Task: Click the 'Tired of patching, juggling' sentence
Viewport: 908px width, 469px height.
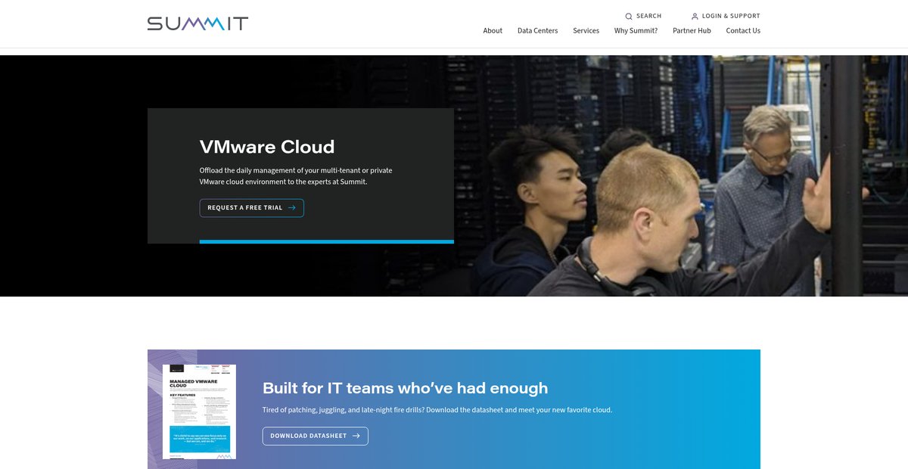Action: pyautogui.click(x=437, y=410)
